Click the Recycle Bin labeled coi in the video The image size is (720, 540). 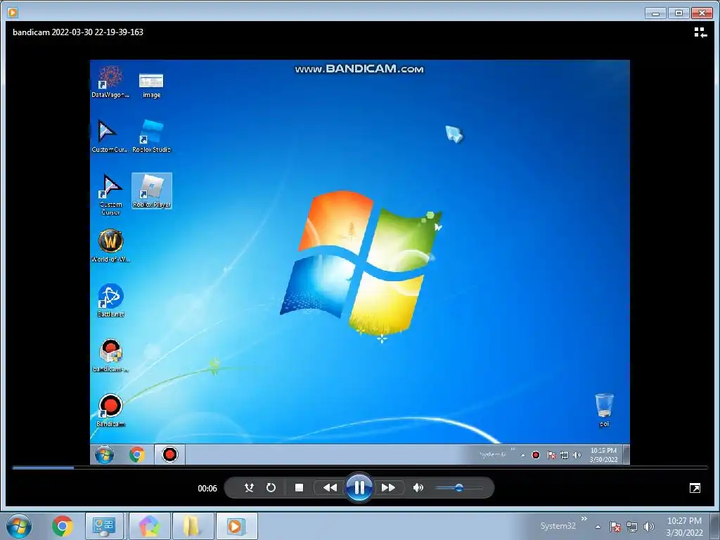(604, 410)
